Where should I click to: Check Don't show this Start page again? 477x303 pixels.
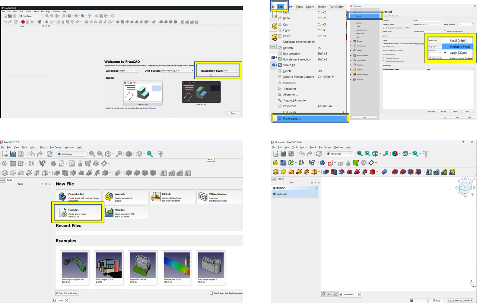211,293
